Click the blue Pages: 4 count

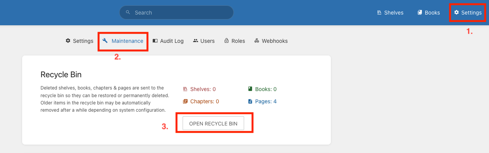pyautogui.click(x=266, y=101)
